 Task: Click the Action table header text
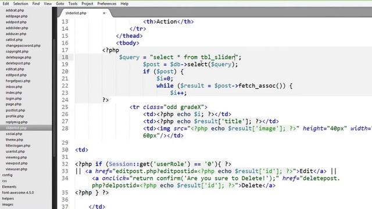[167, 21]
